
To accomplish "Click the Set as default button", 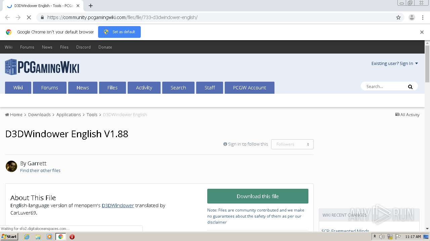I will click(119, 32).
